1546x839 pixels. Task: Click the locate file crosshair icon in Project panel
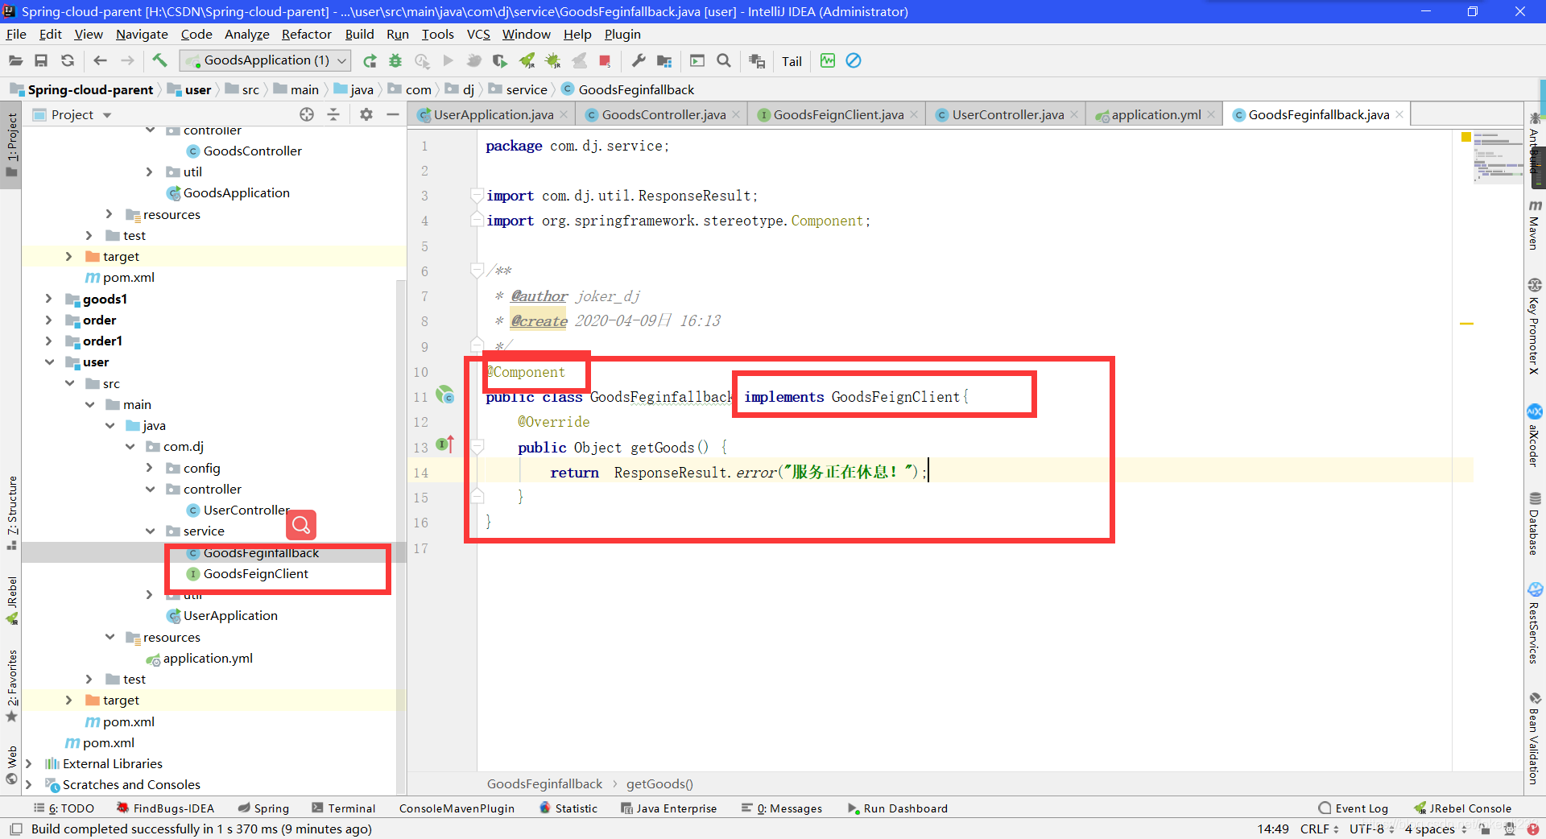coord(307,114)
